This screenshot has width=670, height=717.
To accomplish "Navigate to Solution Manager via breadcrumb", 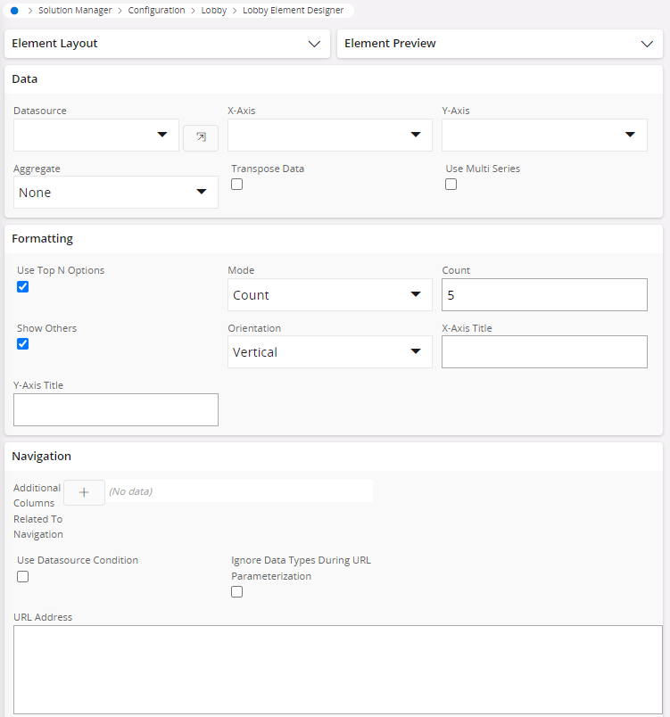I will coord(75,10).
